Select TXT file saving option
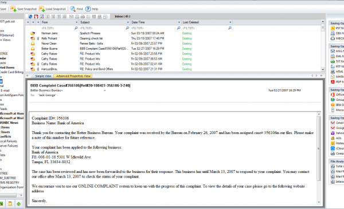Screen dimensions: 344x209 [x=337, y=61]
